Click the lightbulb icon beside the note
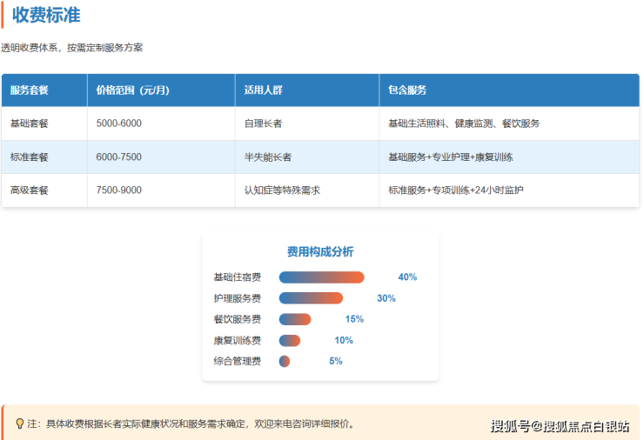The width and height of the screenshot is (644, 440). coord(19,424)
